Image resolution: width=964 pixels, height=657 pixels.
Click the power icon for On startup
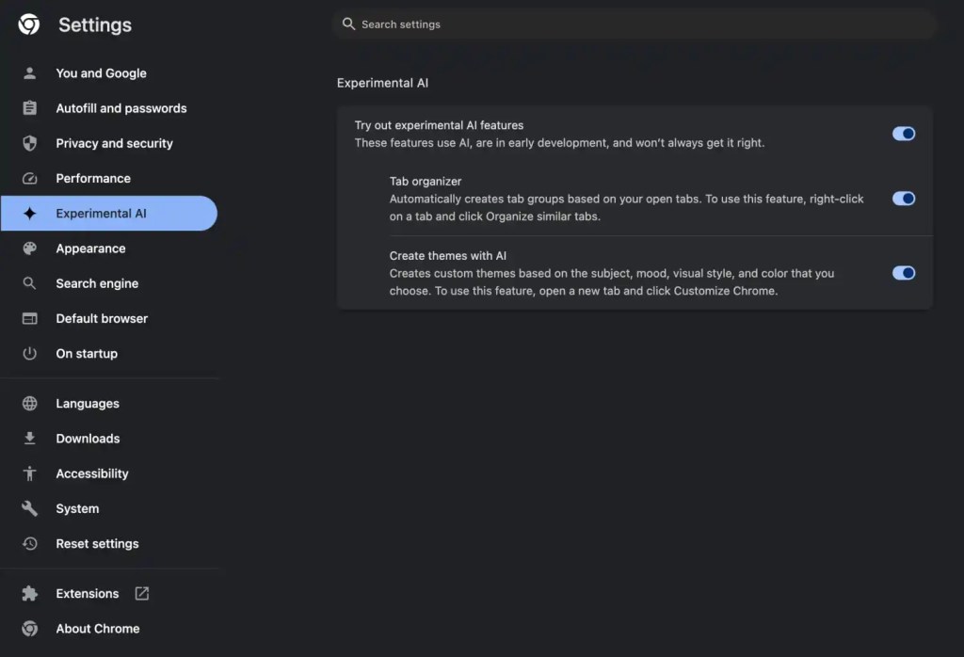(x=29, y=353)
